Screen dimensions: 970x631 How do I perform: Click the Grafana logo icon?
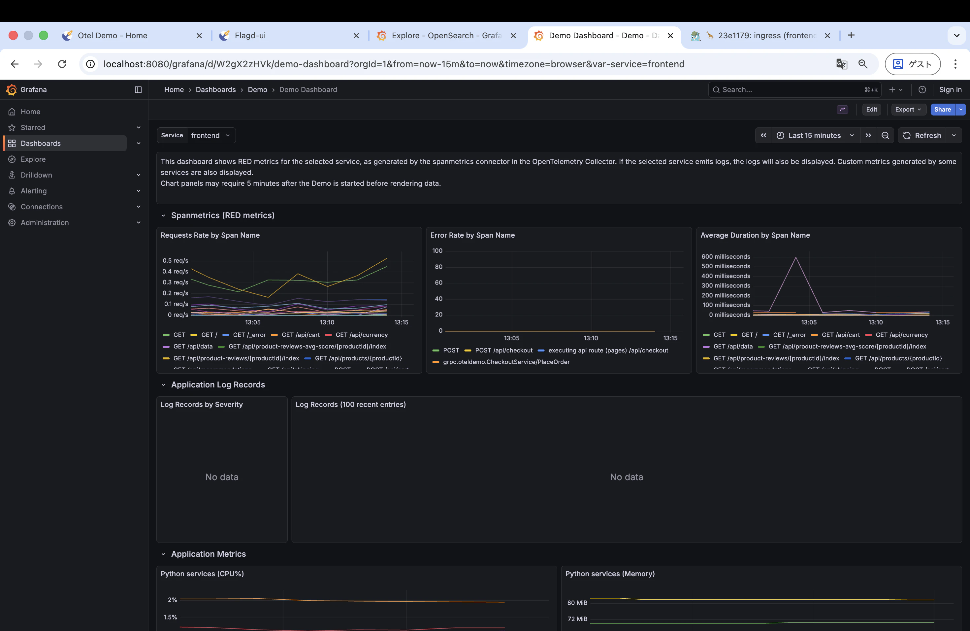tap(12, 90)
